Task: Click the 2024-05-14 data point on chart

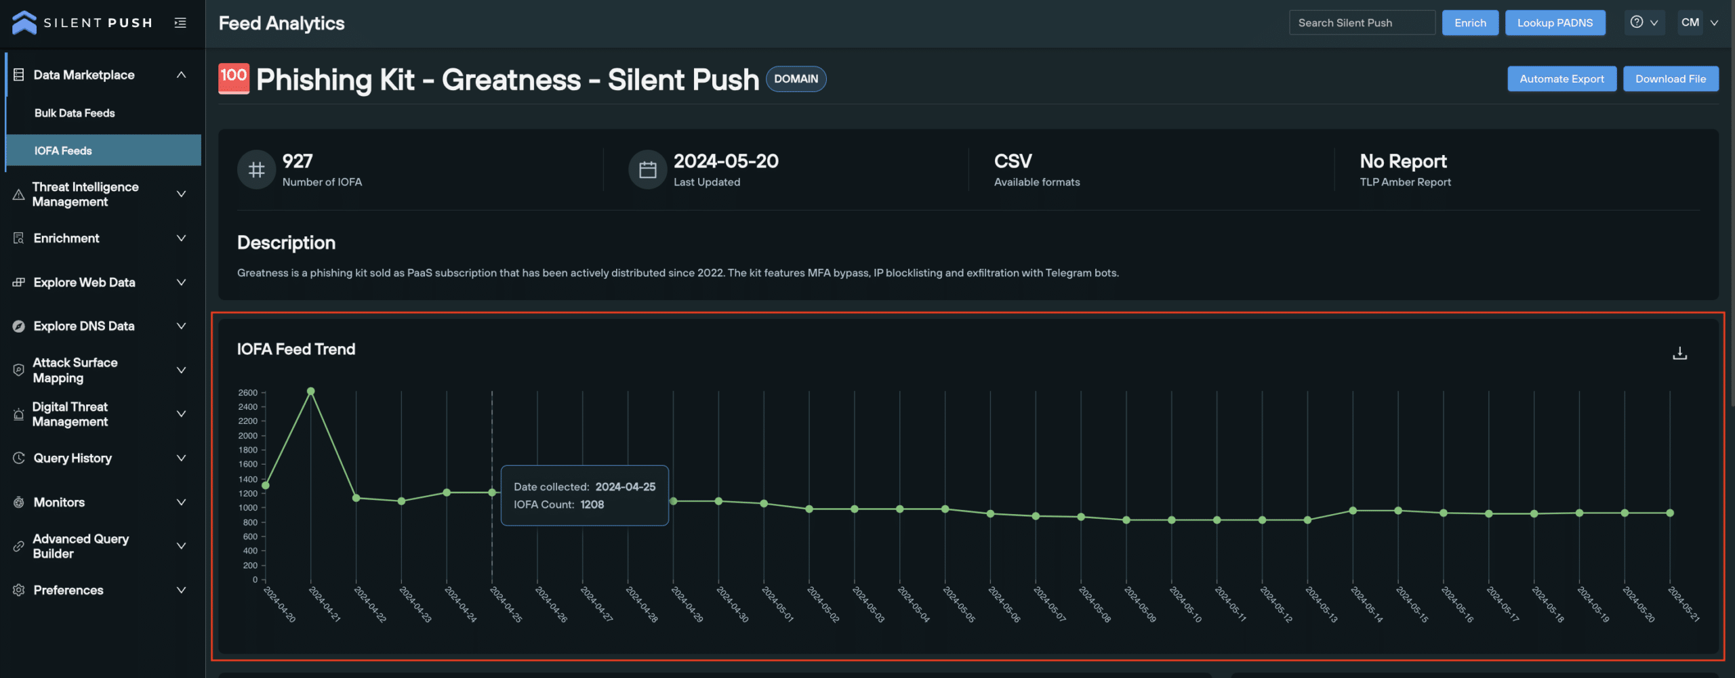Action: coord(1353,511)
